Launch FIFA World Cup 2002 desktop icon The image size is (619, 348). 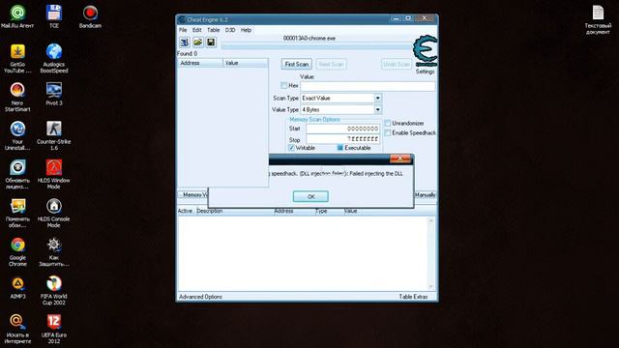[54, 290]
